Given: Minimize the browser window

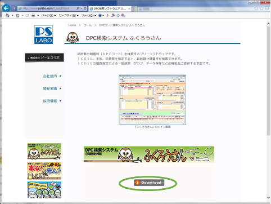Looking at the screenshot, I should [252, 2].
